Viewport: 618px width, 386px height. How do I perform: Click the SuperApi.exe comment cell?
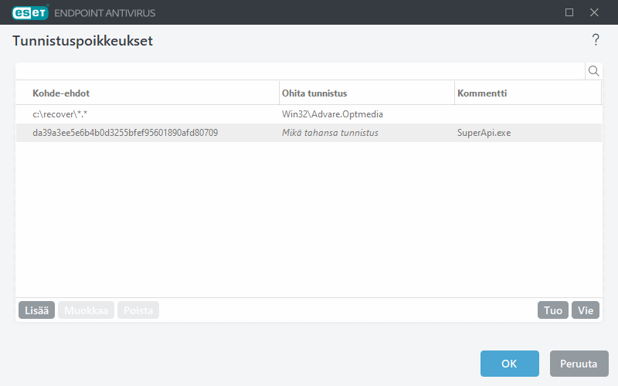click(484, 133)
